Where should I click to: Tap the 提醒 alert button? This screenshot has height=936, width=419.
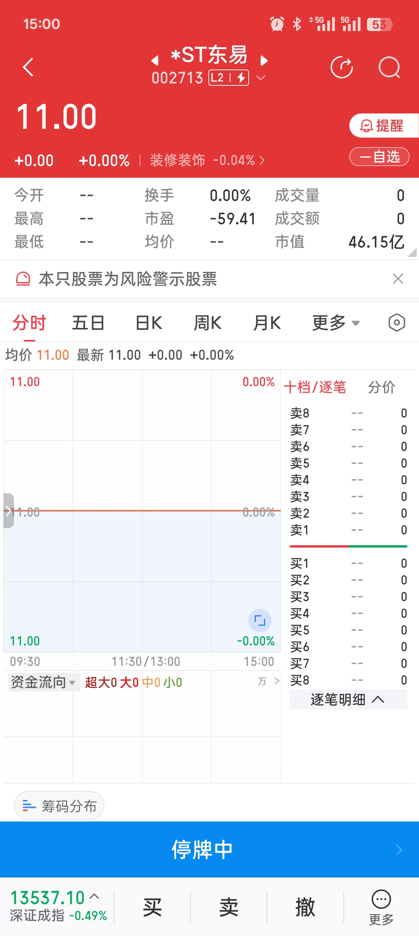(x=384, y=125)
